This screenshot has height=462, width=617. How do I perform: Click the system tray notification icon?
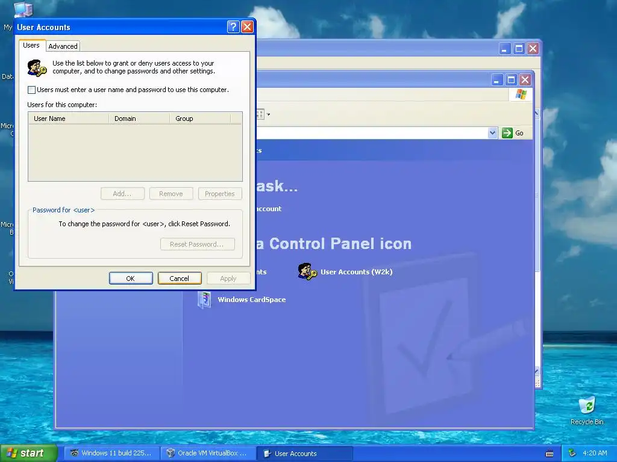pos(572,453)
